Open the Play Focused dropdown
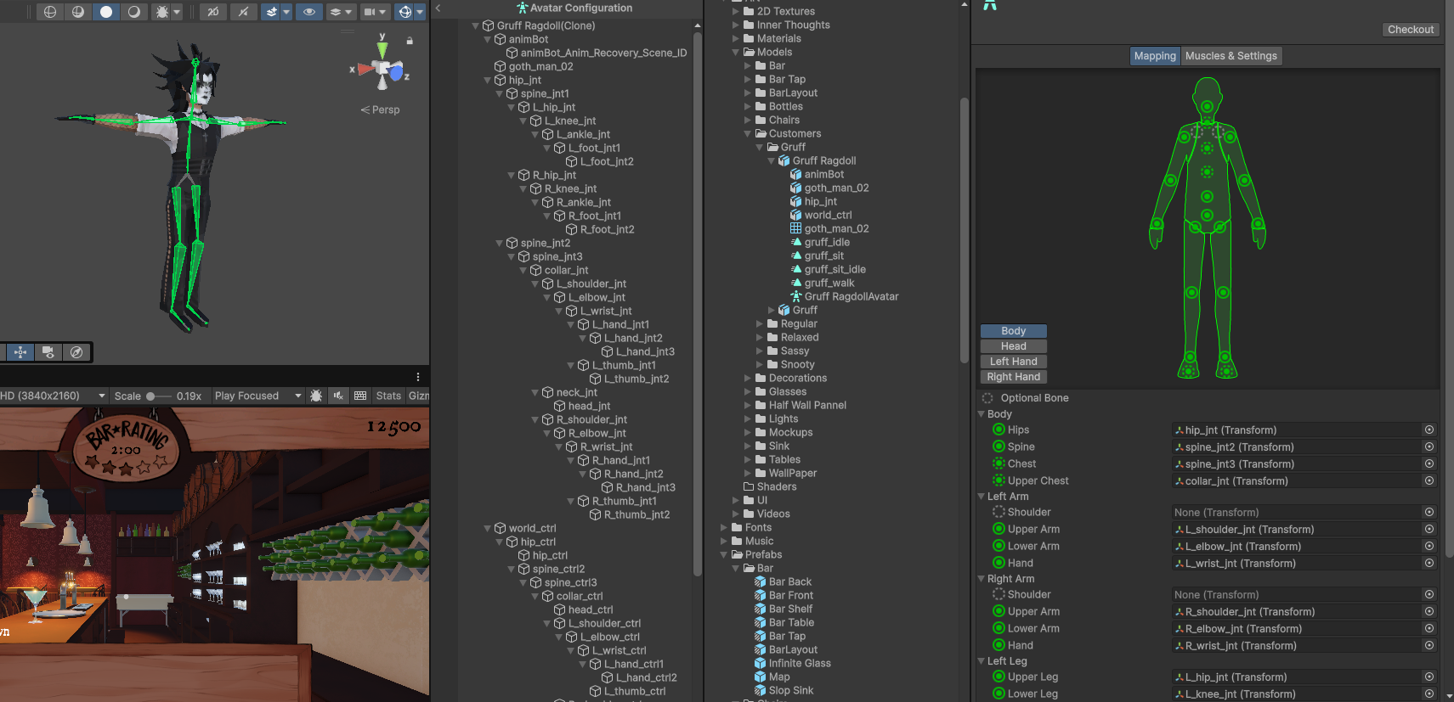1454x702 pixels. point(257,396)
